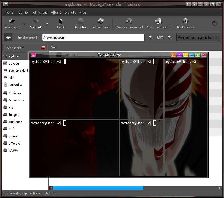Focus the top-middle Terminator terminal pane
Viewport: 224px width, 198px height.
142,89
